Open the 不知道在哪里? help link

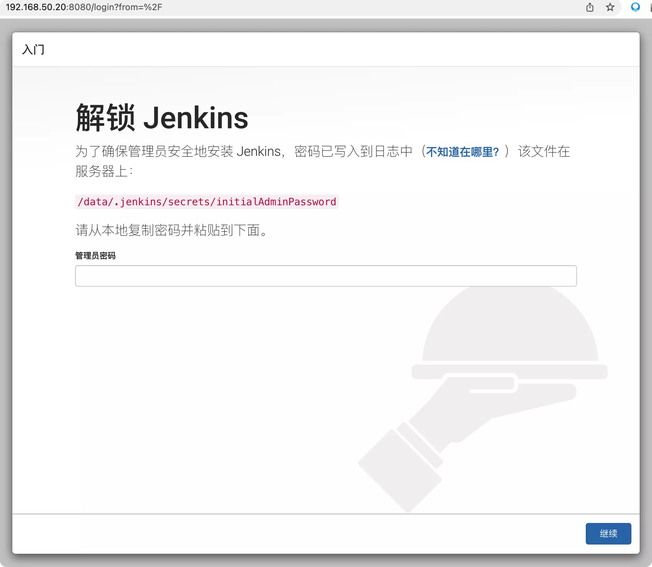point(462,152)
